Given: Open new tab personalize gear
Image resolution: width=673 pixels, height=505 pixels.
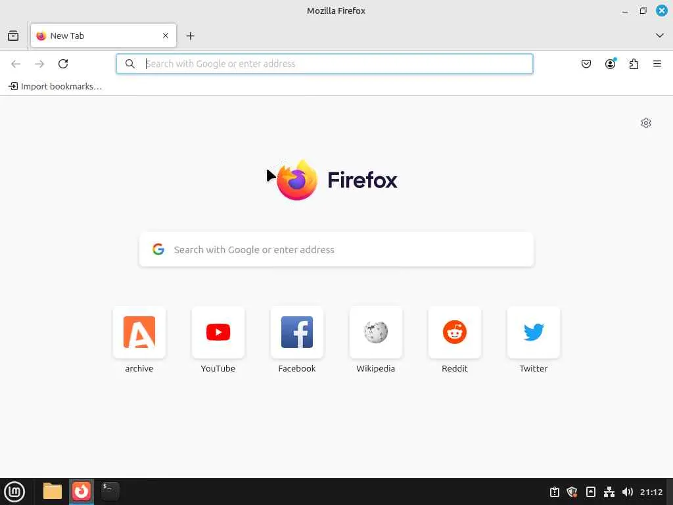Looking at the screenshot, I should (x=646, y=123).
